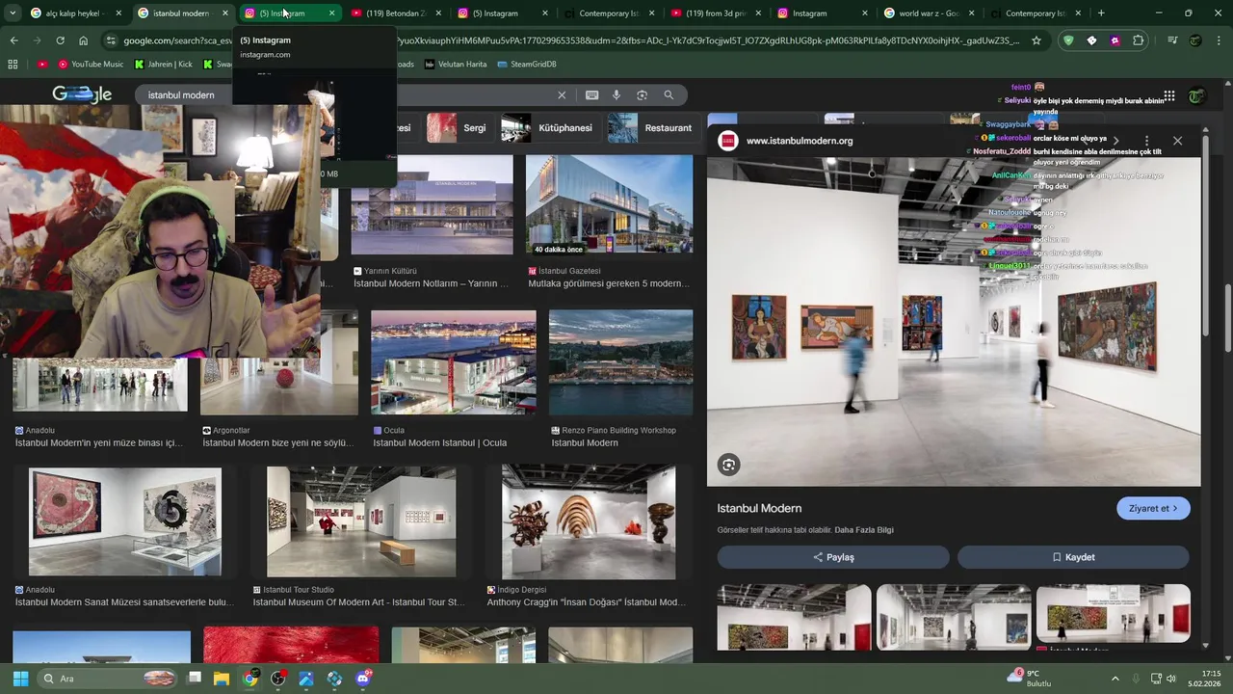
Task: Open the Anadolu 'Sanat Müzesi sanatseverlerle' image result
Action: tap(125, 521)
